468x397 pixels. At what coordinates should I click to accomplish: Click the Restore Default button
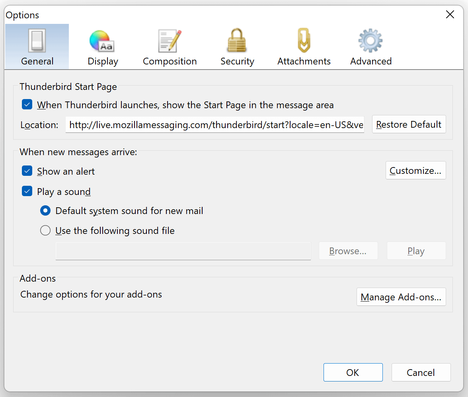point(409,125)
